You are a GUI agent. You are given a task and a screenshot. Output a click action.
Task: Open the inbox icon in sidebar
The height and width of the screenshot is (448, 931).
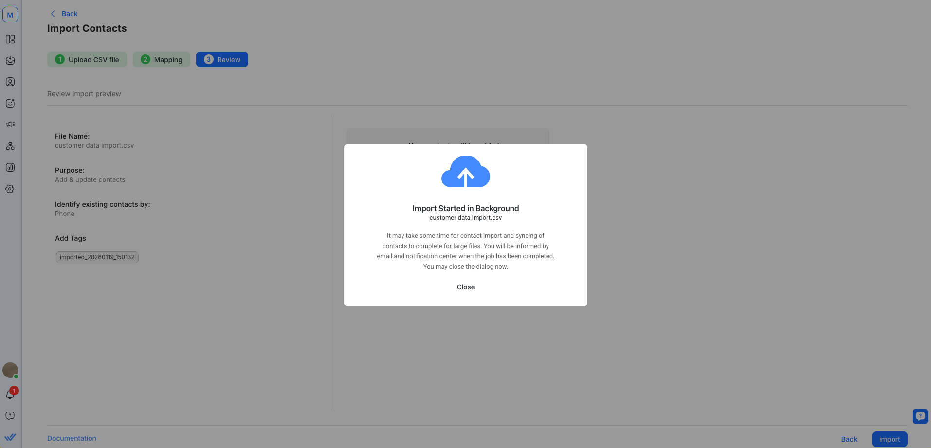tap(10, 60)
